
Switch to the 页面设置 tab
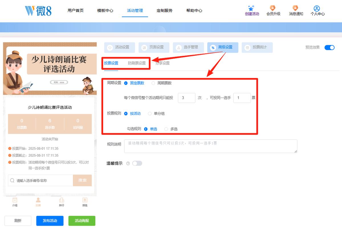pos(154,48)
